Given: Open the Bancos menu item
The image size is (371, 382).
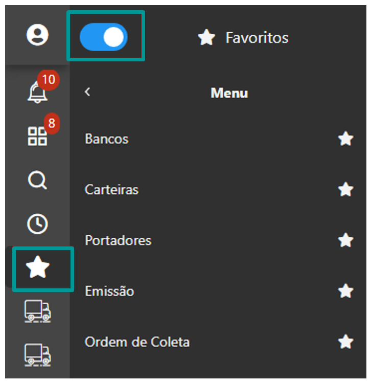Looking at the screenshot, I should pos(107,139).
